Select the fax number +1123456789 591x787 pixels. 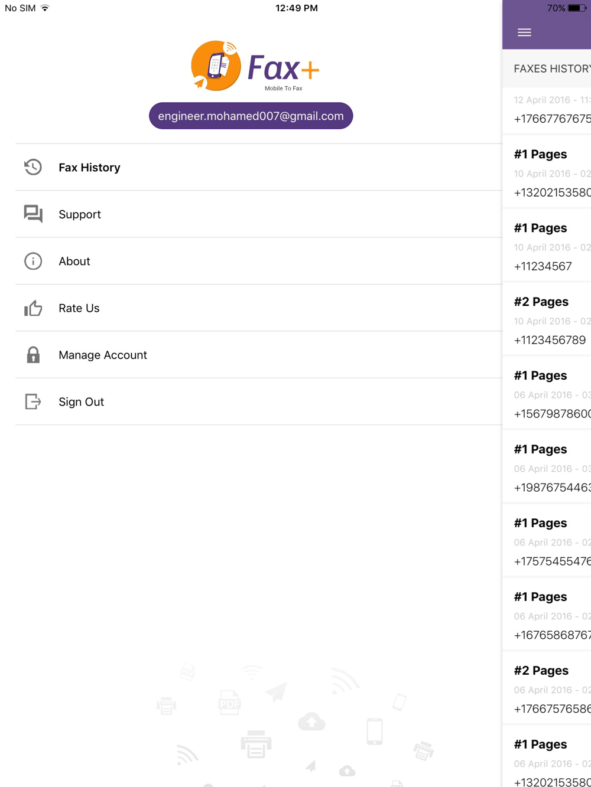(x=550, y=340)
